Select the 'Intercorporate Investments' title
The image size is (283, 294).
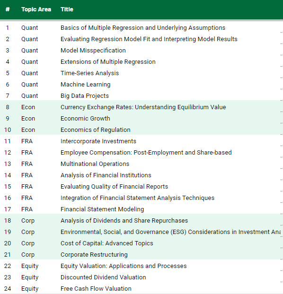point(98,141)
